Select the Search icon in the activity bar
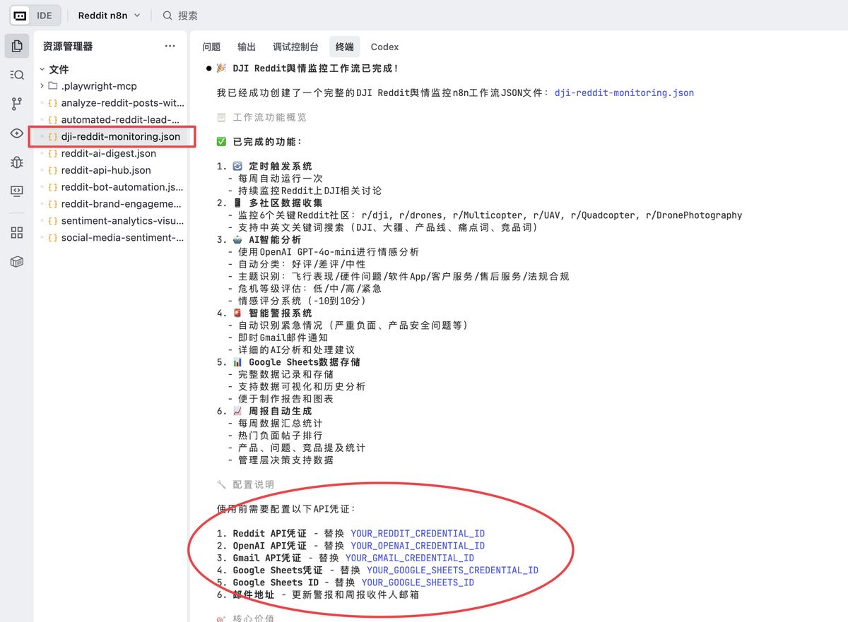 pyautogui.click(x=16, y=74)
